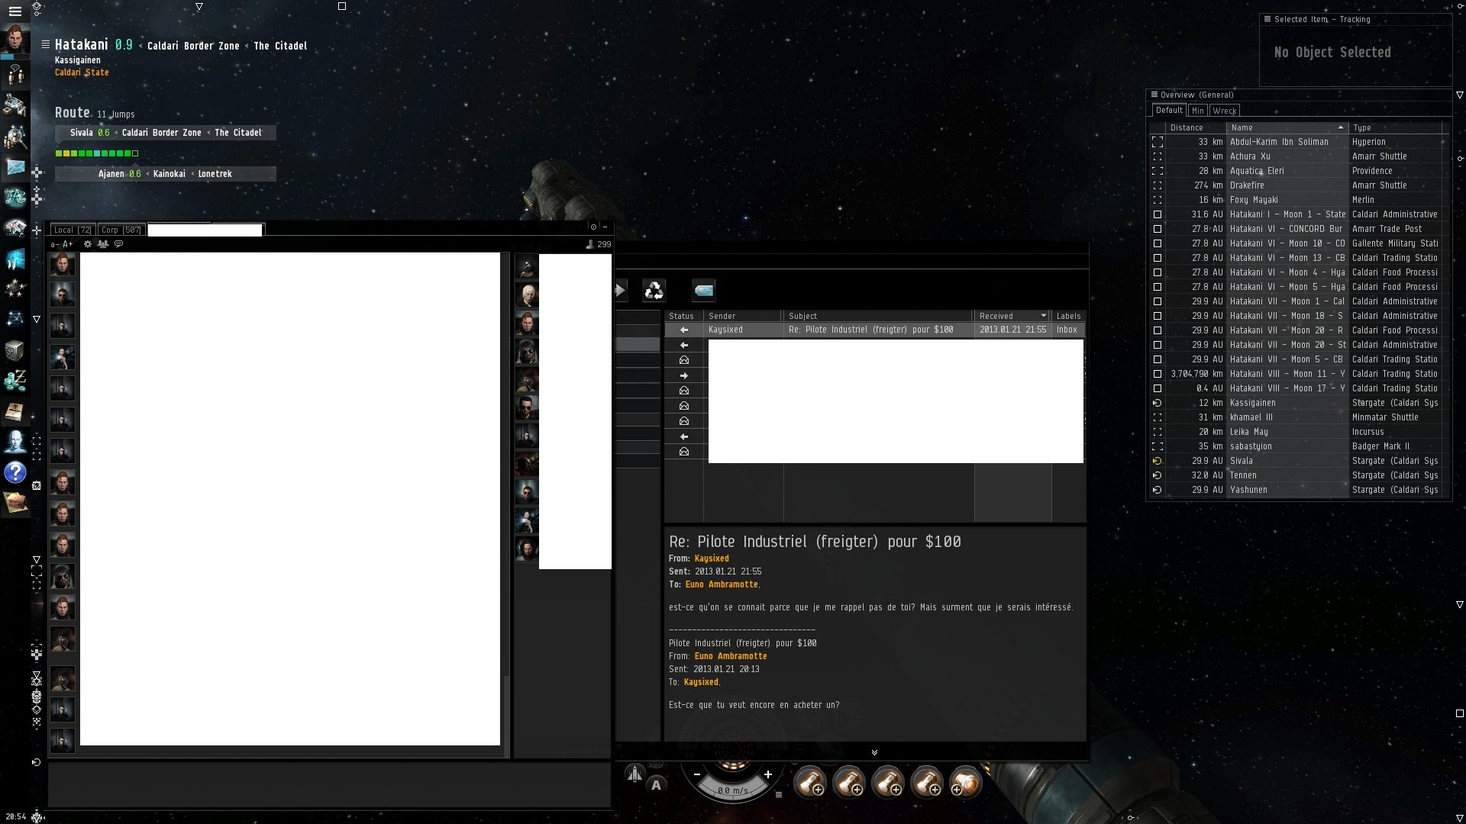The height and width of the screenshot is (824, 1466).
Task: Increase ship speed with plus button
Action: pos(768,774)
